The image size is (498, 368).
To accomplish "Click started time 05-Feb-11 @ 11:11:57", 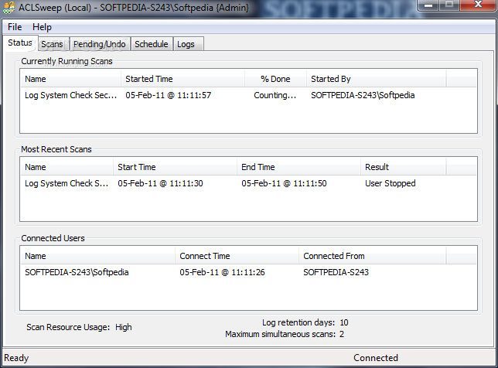I will pos(169,95).
